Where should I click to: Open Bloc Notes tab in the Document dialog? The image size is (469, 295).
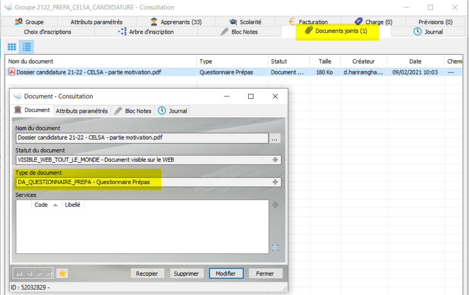pyautogui.click(x=133, y=111)
